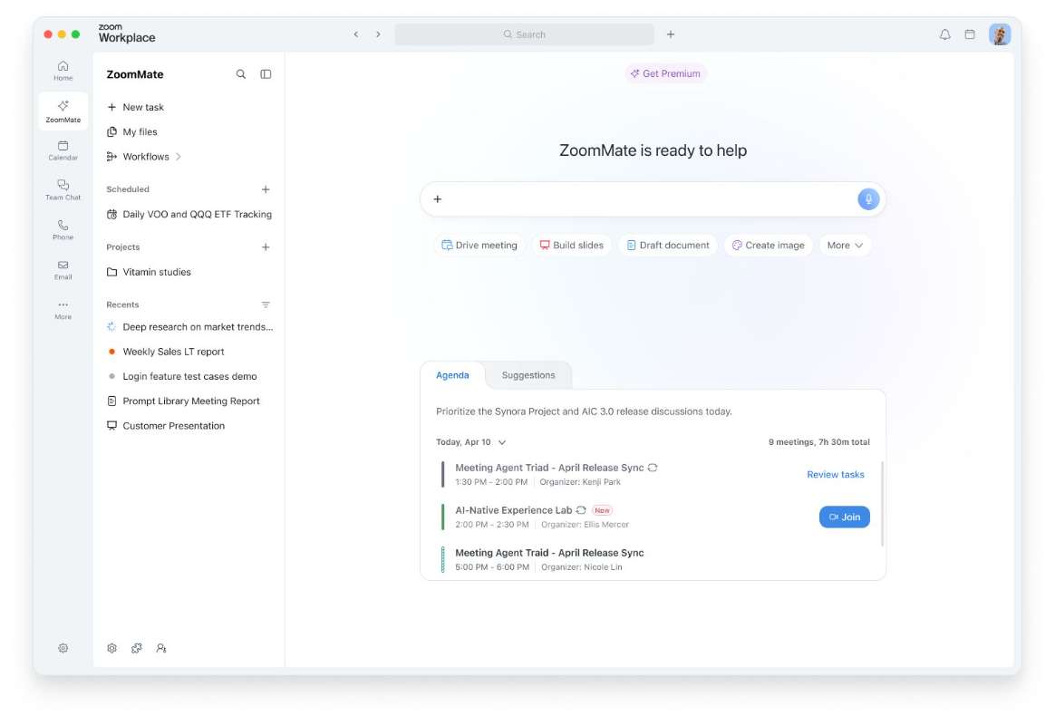Open the More actions dropdown
1055x725 pixels.
(845, 246)
